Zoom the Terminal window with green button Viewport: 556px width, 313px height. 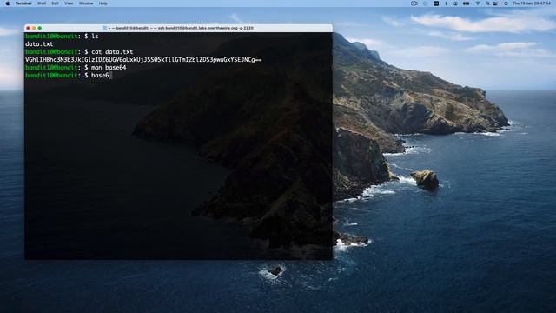coord(40,28)
